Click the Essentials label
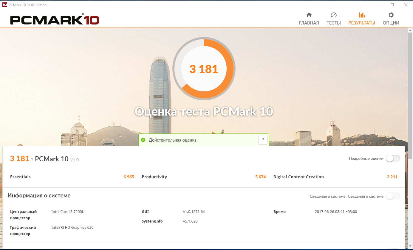This screenshot has width=413, height=250. pos(20,177)
